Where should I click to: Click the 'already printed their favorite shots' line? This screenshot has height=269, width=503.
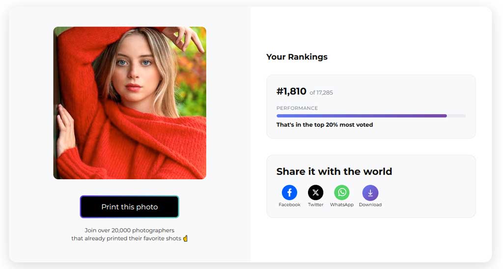[126, 239]
